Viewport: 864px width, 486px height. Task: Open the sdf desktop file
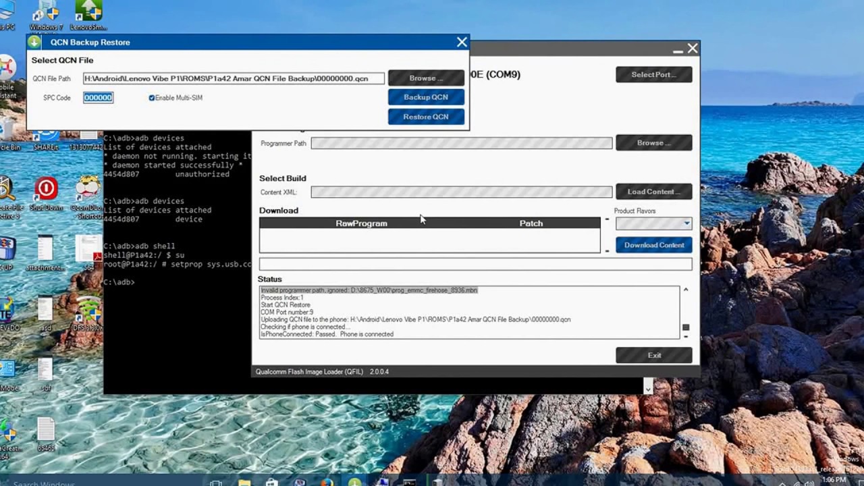45,375
